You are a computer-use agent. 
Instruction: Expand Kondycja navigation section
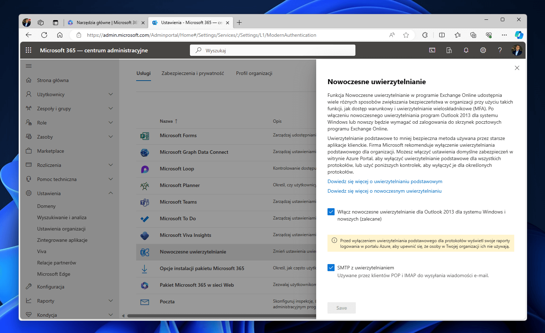point(111,315)
